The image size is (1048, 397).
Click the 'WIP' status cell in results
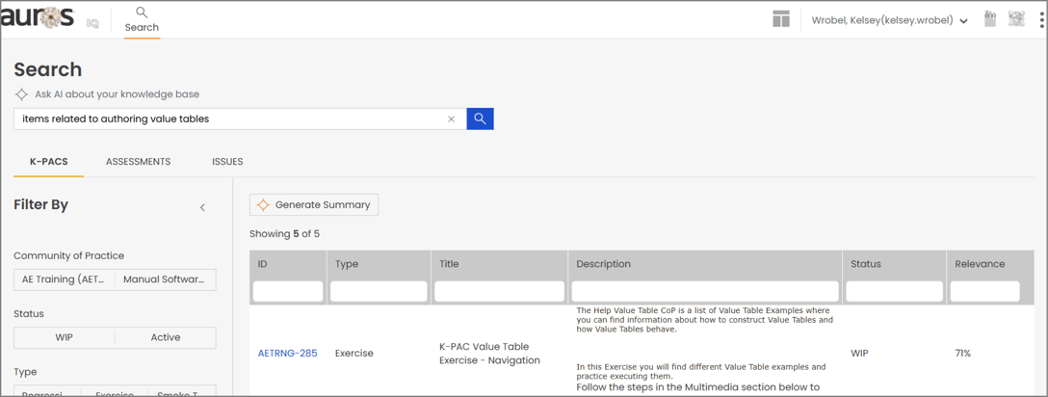pos(860,353)
